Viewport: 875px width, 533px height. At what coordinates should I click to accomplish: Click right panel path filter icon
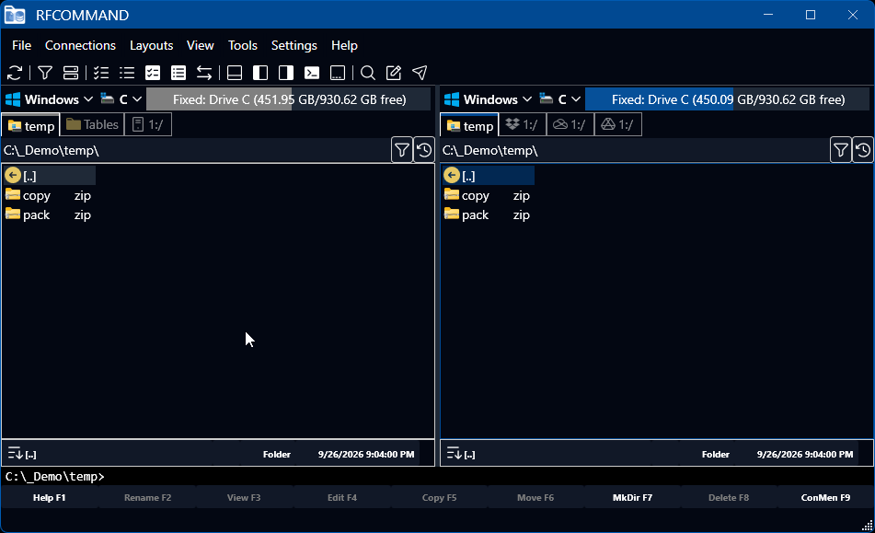tap(840, 150)
